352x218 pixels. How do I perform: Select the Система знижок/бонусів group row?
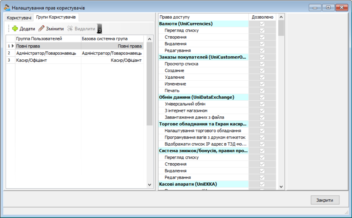click(x=203, y=151)
